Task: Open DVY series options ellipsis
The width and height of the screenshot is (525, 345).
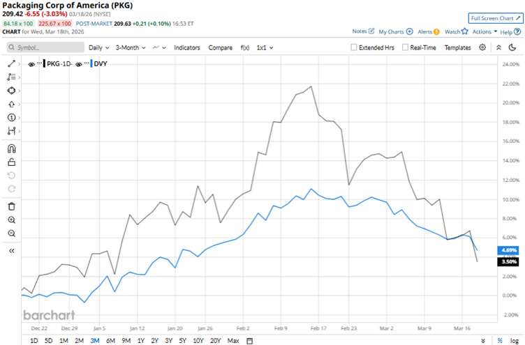Action: (x=87, y=63)
